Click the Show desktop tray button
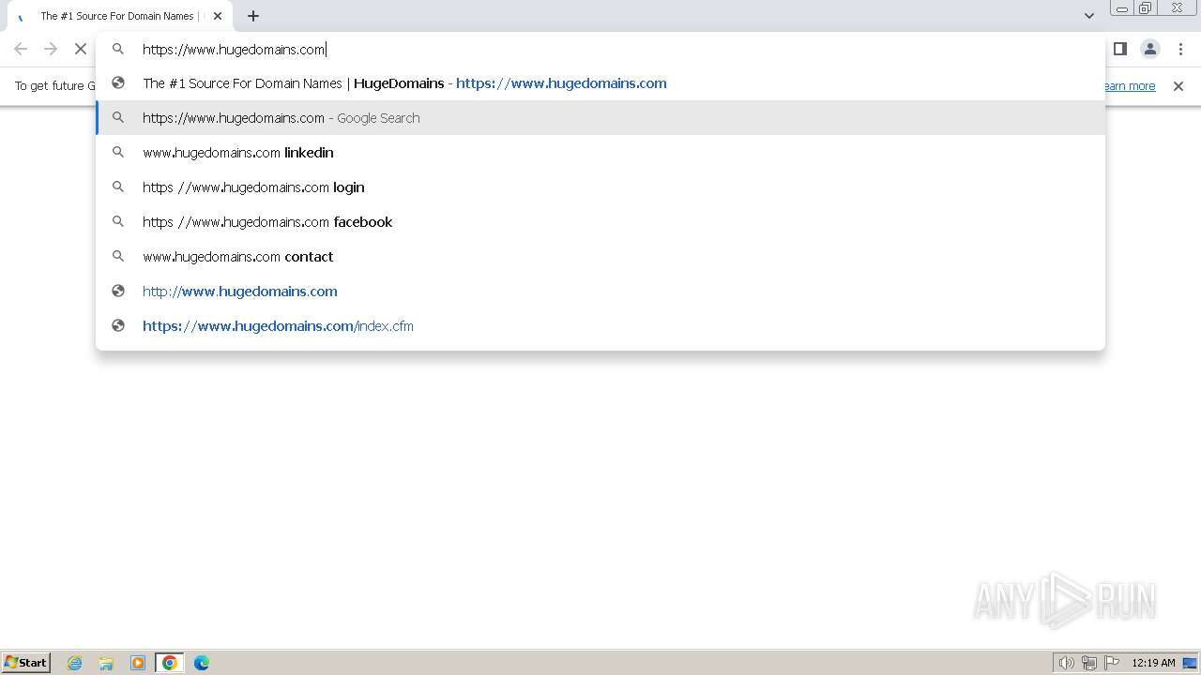 1190,663
